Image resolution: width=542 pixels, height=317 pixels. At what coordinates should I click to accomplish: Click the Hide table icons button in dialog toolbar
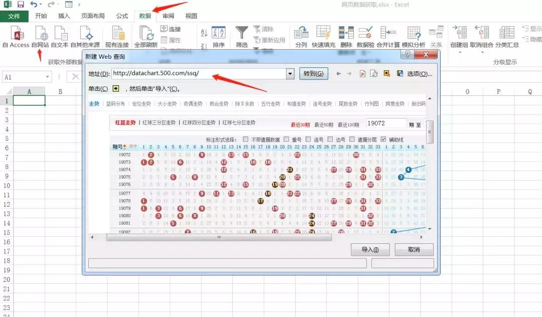click(387, 74)
